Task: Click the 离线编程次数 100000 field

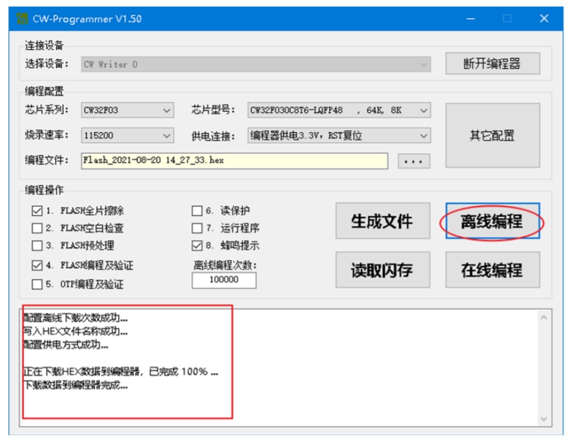Action: 224,280
